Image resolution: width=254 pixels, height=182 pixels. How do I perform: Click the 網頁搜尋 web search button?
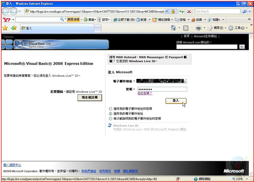[x=73, y=19]
